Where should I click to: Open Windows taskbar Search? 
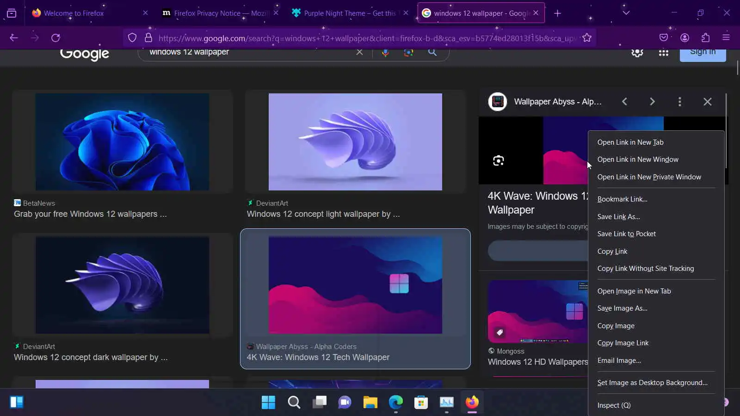pyautogui.click(x=294, y=403)
